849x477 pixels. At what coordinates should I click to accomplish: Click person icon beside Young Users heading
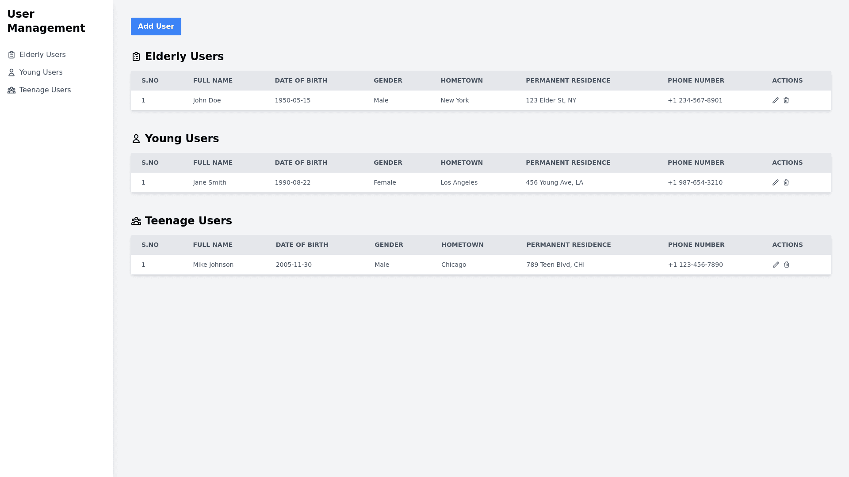[136, 139]
